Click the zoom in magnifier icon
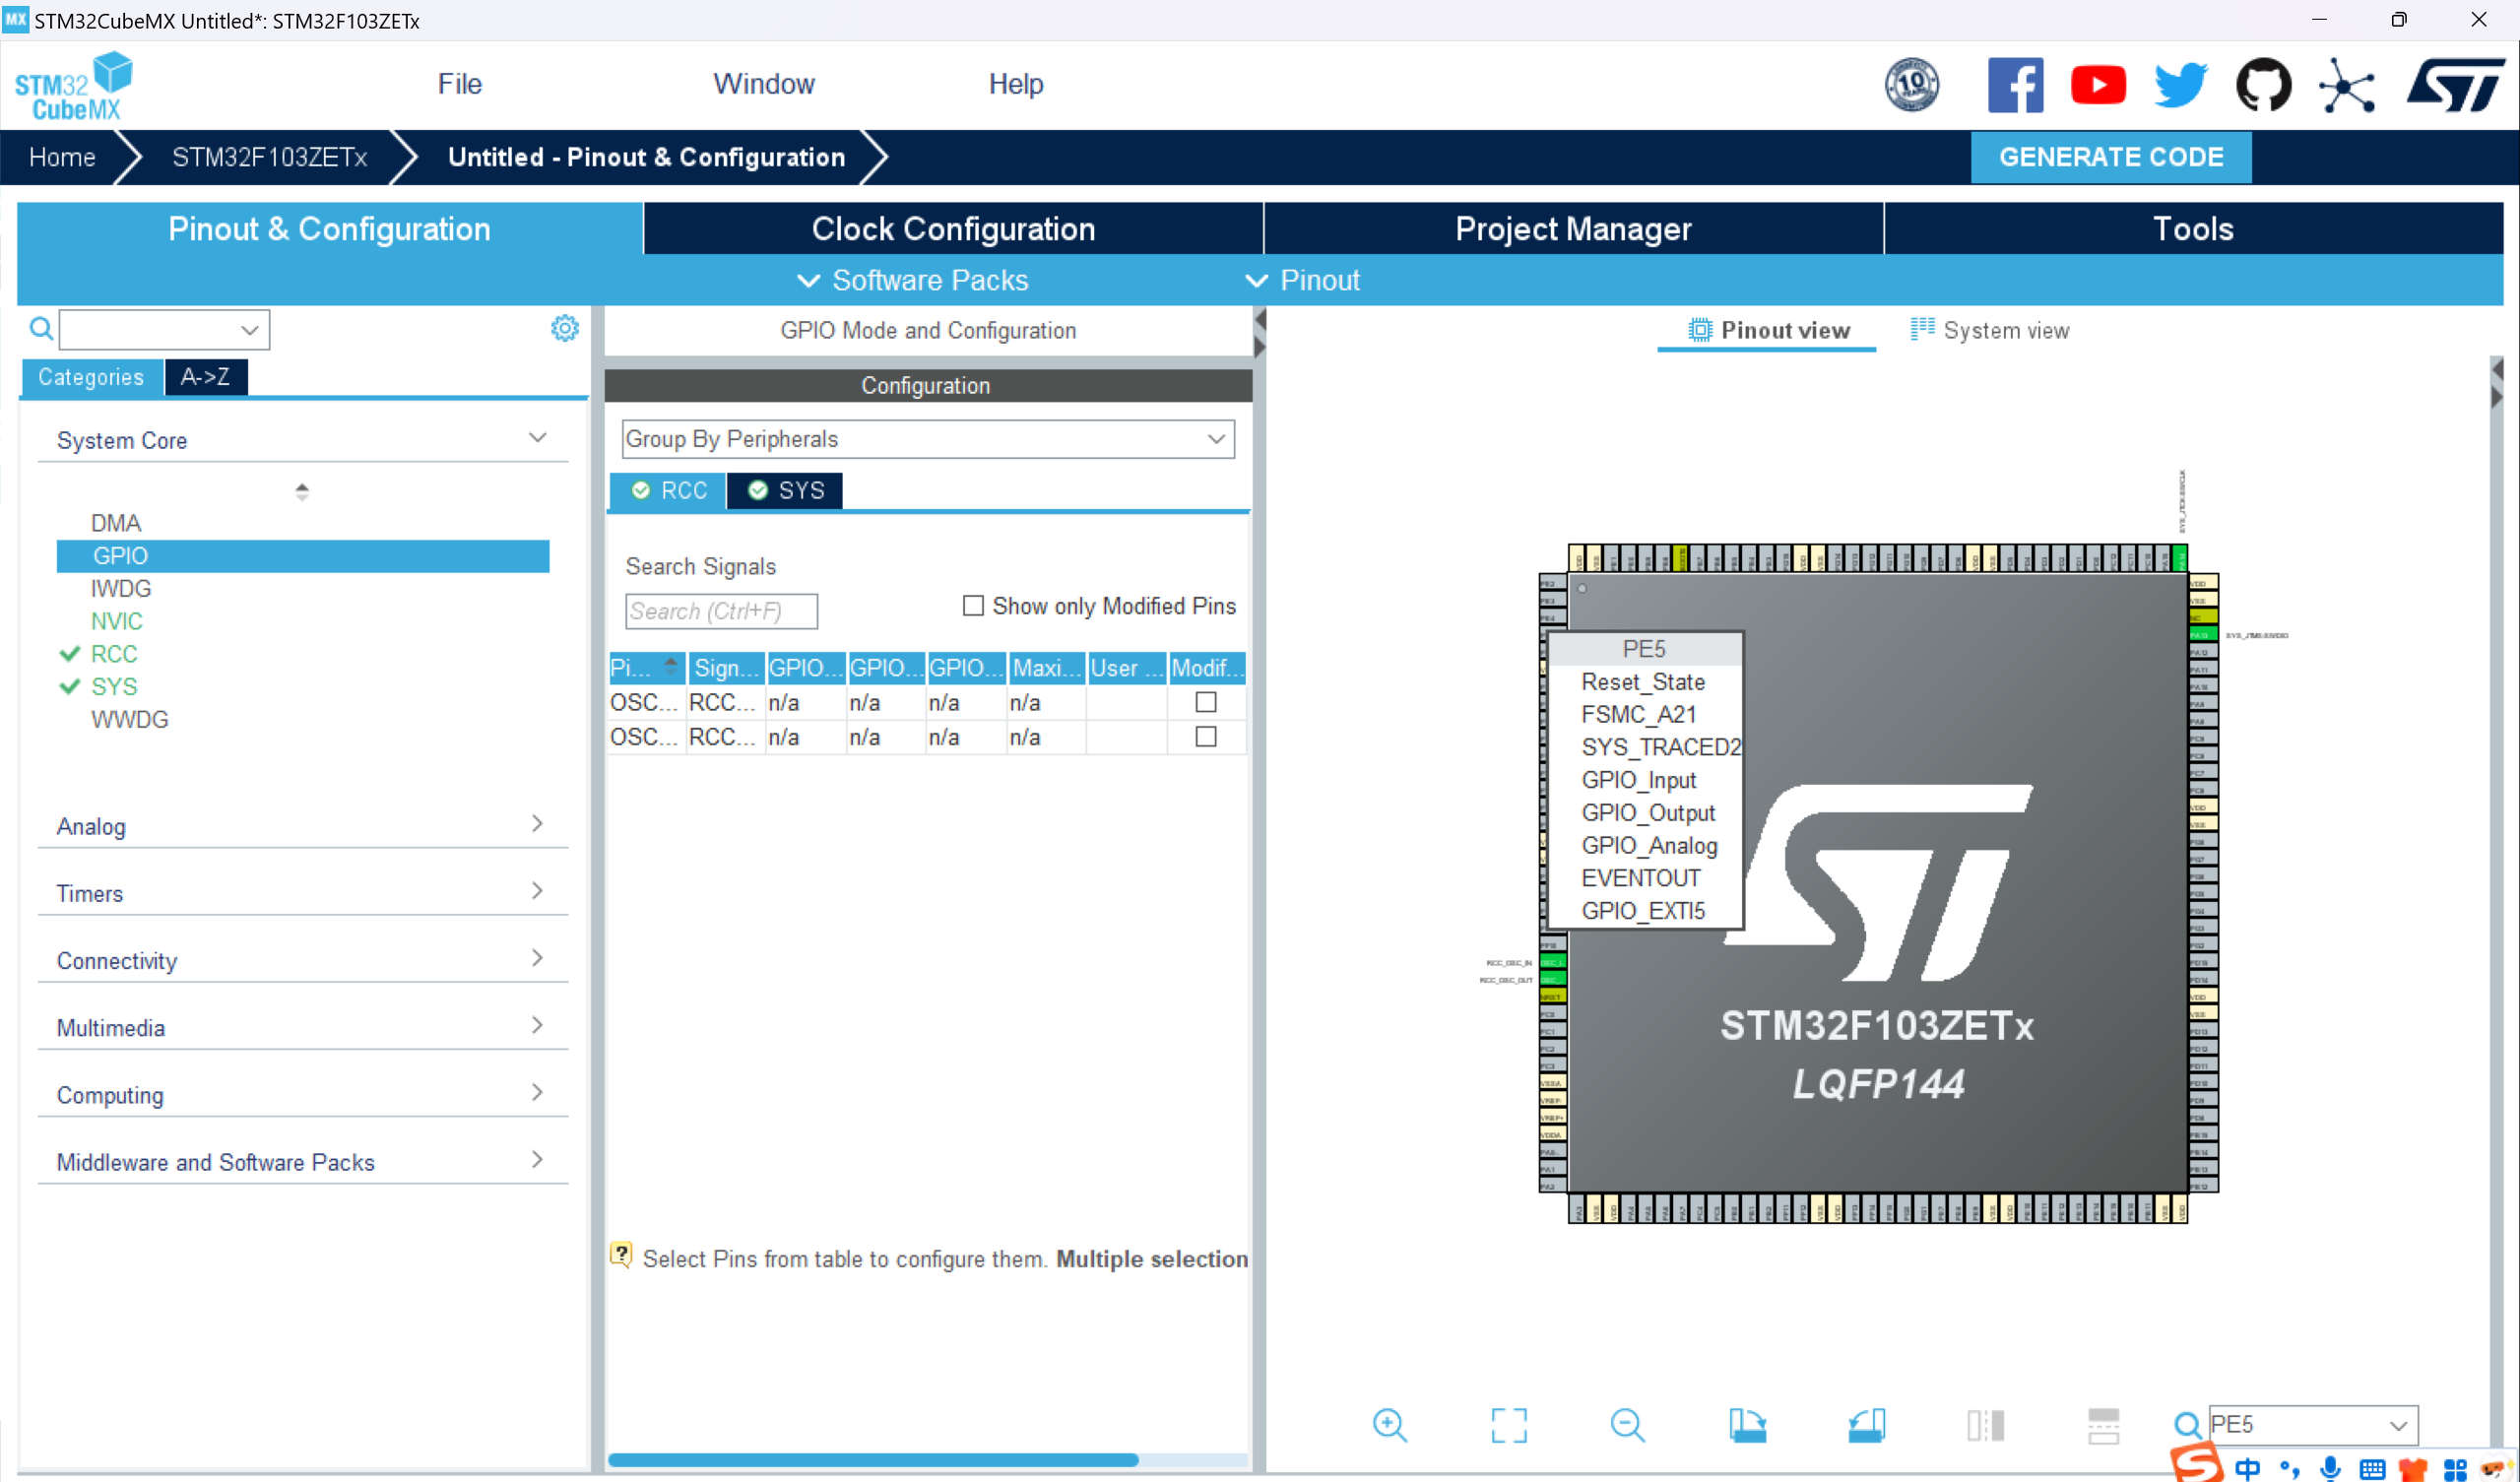Image resolution: width=2520 pixels, height=1482 pixels. pyautogui.click(x=1390, y=1425)
